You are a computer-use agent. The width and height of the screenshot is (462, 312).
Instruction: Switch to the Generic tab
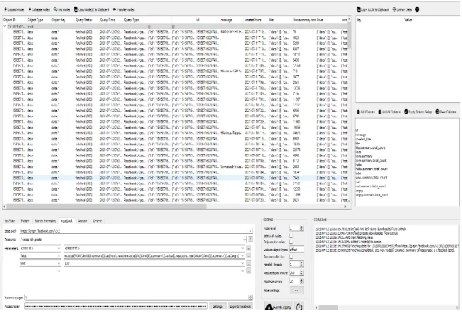tap(97, 221)
